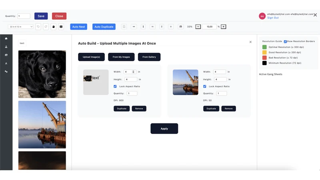Toggle Lock Aspect Ratio for text image

pyautogui.click(x=115, y=86)
